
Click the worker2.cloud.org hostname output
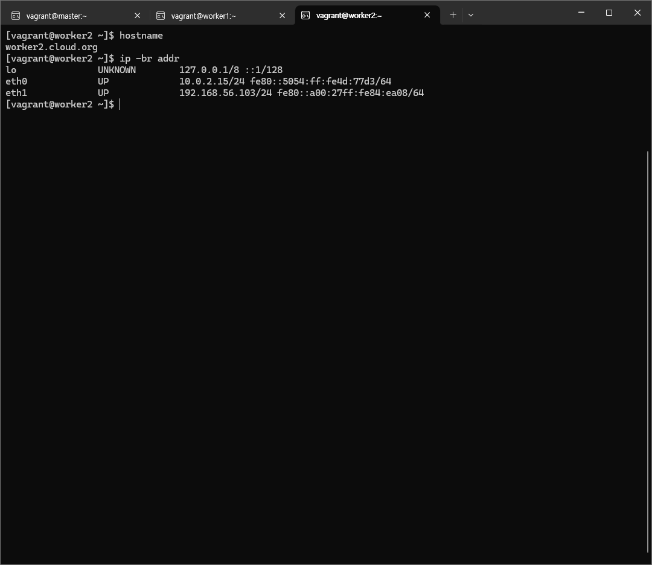[x=51, y=47]
